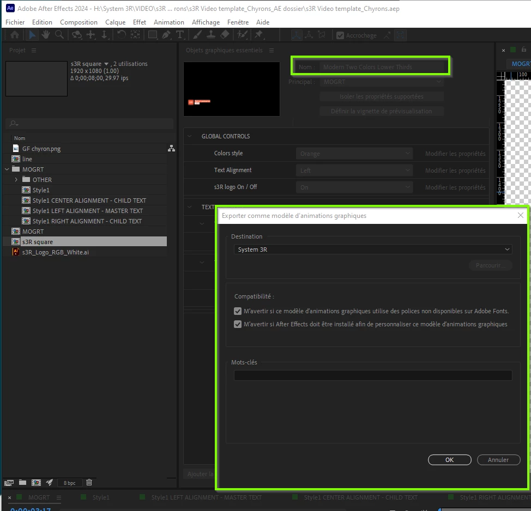Click Modifier les propriétés for Colors style

click(455, 154)
